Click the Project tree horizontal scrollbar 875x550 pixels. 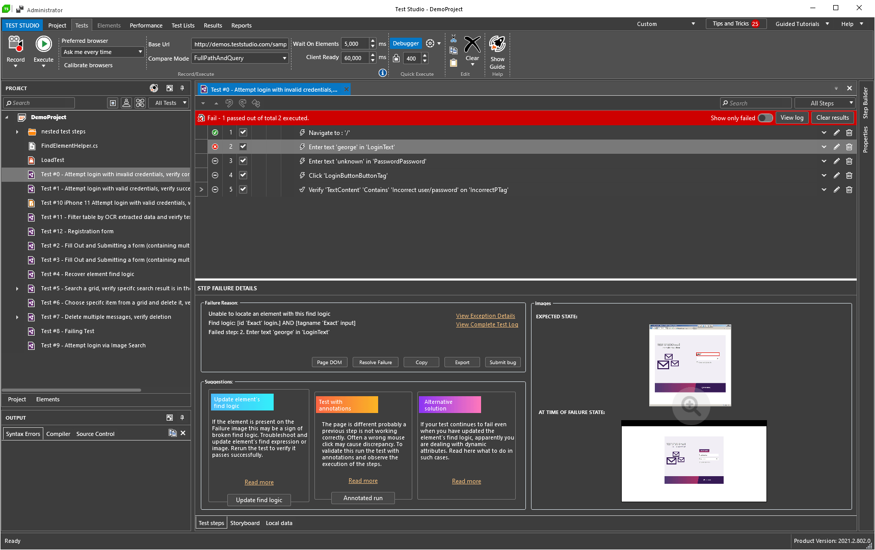click(72, 390)
